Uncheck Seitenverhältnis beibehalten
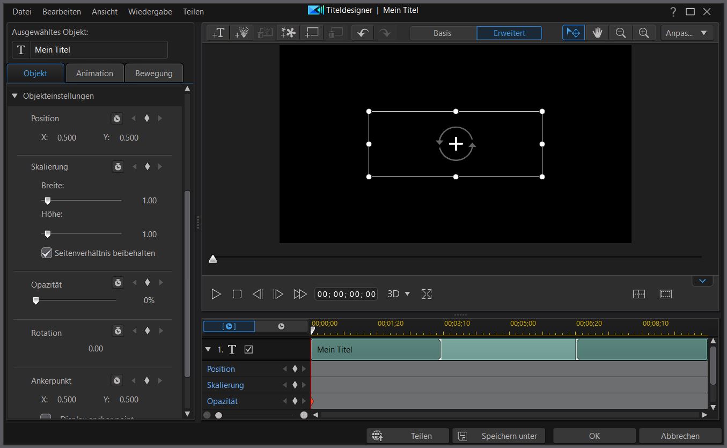The height and width of the screenshot is (448, 727). pos(46,253)
